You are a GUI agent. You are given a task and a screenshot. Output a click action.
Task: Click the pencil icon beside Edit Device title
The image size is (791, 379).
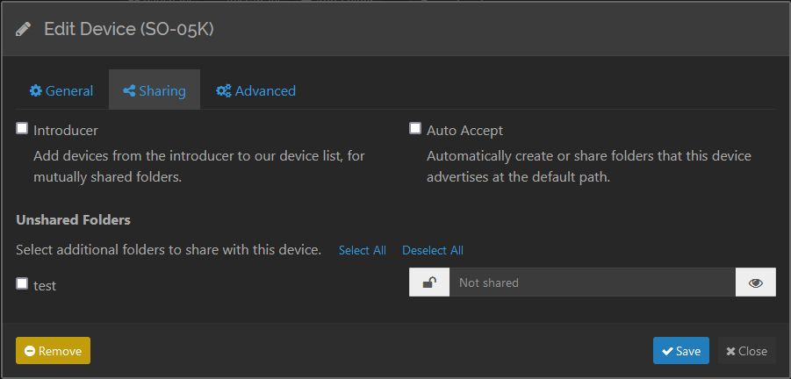pyautogui.click(x=24, y=29)
